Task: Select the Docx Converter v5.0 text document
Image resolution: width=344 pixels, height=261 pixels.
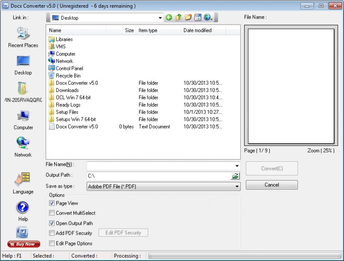Action: point(73,126)
